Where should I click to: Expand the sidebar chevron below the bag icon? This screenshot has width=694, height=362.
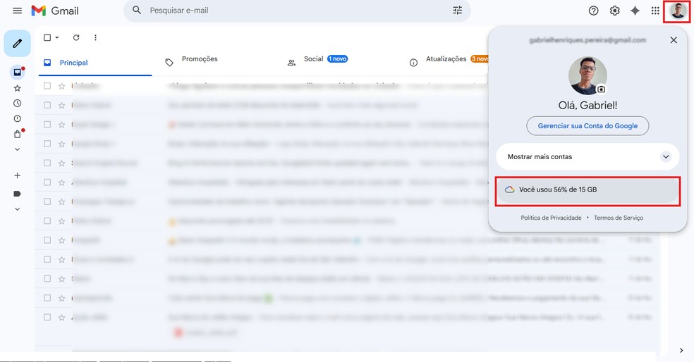(17, 149)
